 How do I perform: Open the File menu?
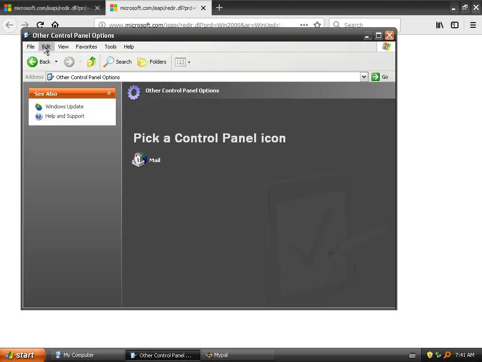coord(31,47)
